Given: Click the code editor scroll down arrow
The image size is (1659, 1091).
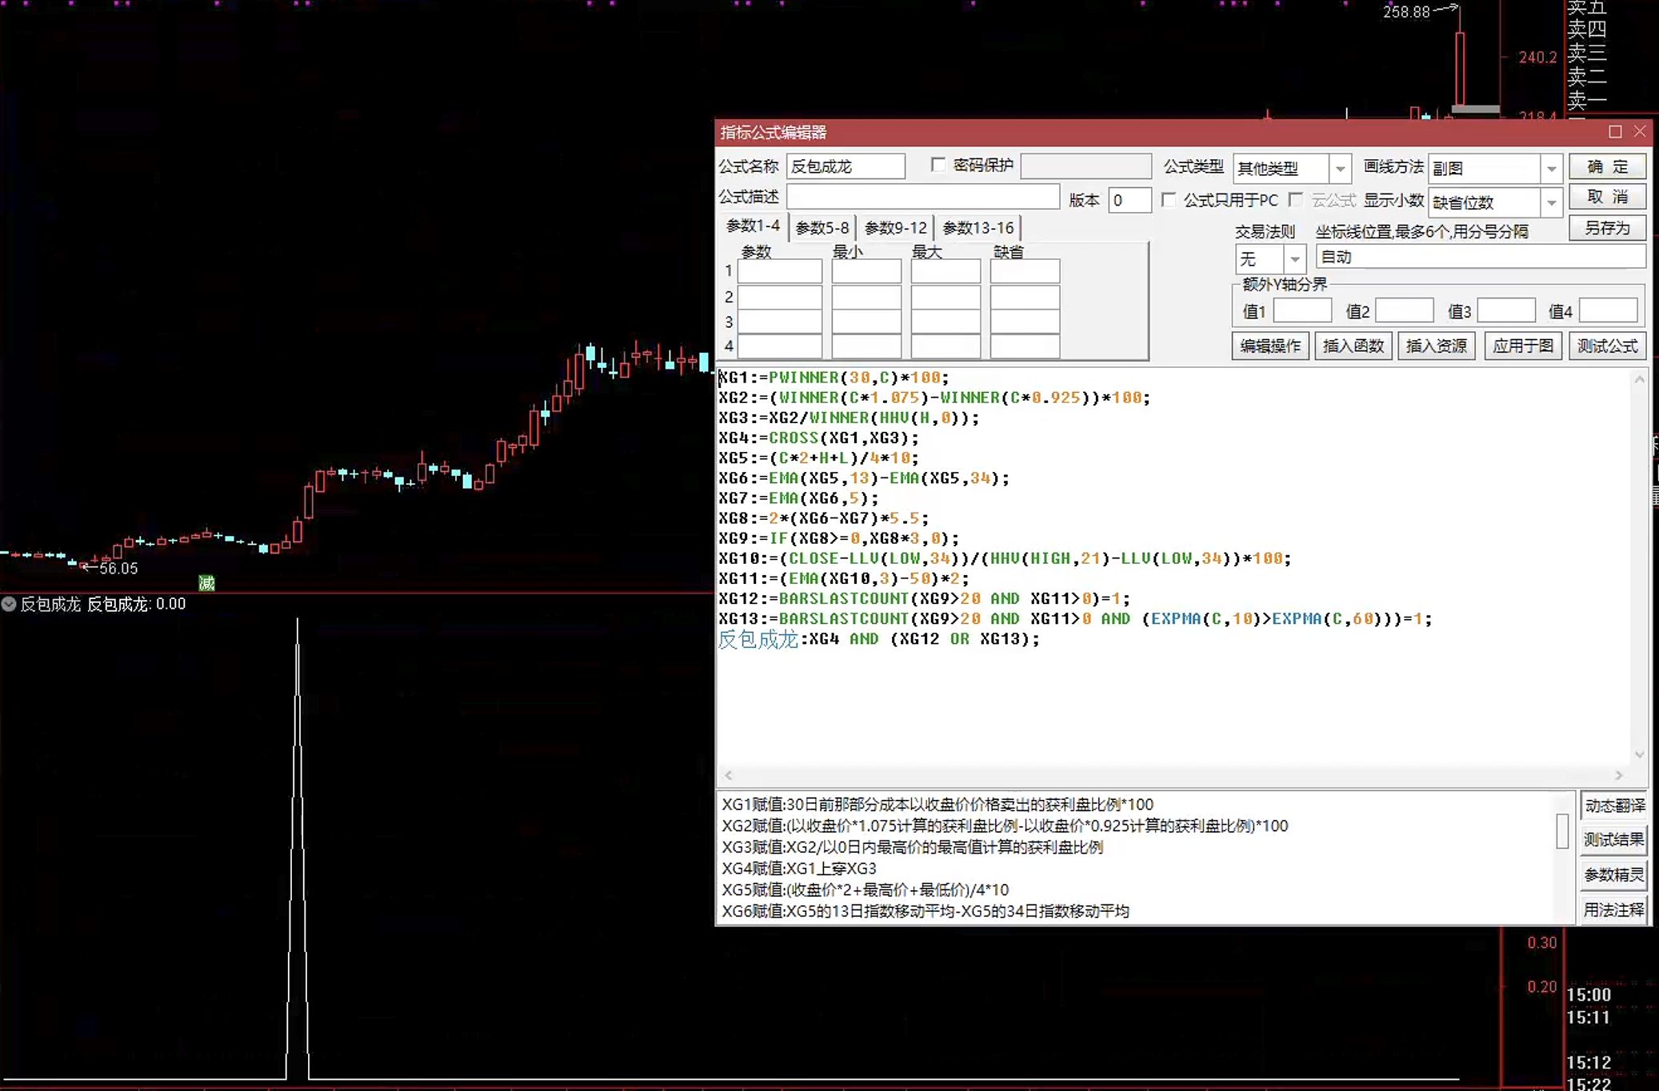Looking at the screenshot, I should click(x=1640, y=754).
